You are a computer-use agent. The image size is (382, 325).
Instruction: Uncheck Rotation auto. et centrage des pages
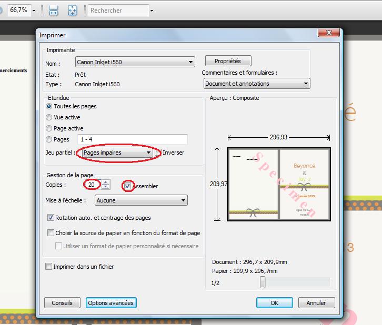(x=51, y=218)
